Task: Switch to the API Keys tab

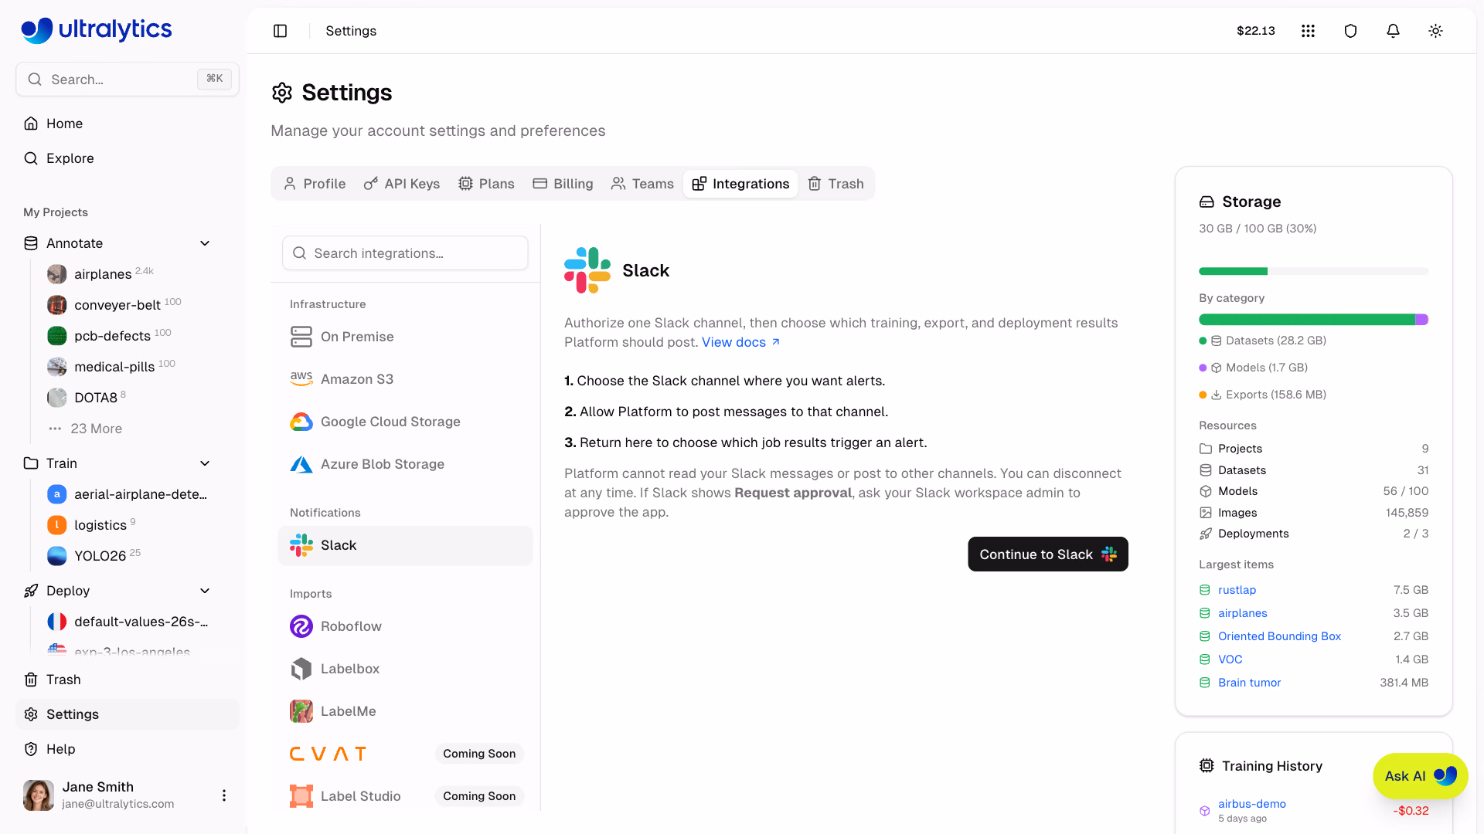Action: tap(402, 184)
